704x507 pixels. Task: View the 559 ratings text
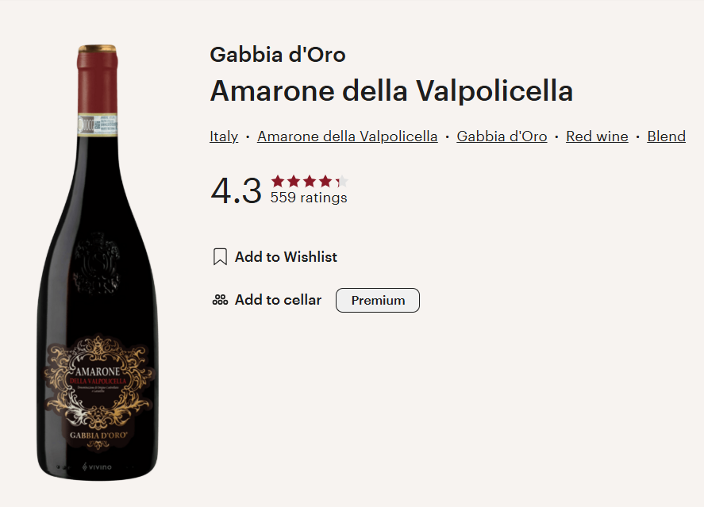[309, 198]
